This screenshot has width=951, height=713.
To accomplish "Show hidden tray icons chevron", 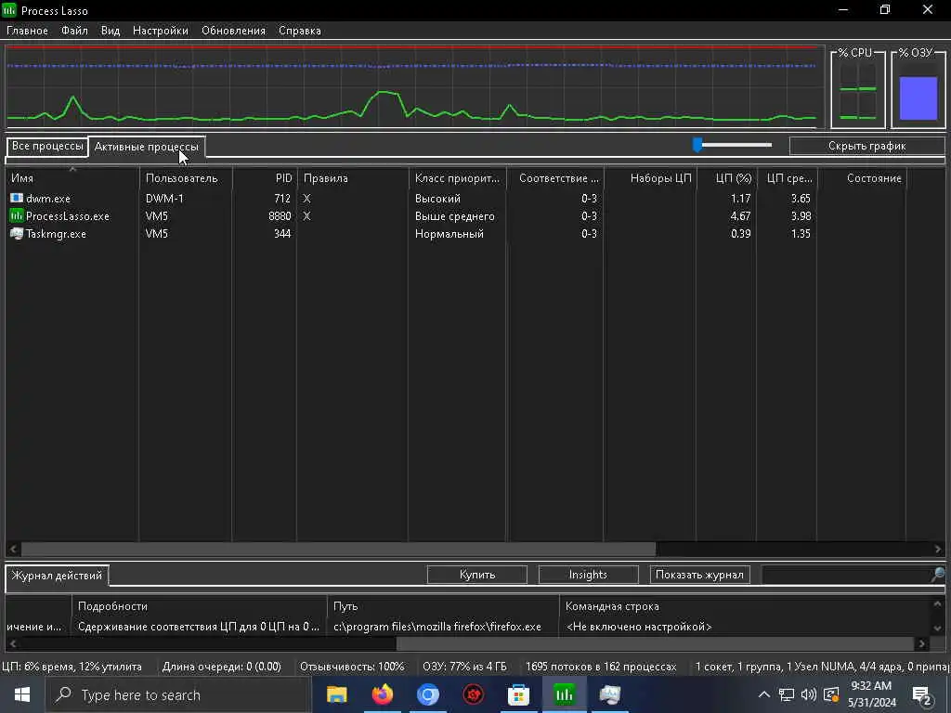I will (764, 694).
